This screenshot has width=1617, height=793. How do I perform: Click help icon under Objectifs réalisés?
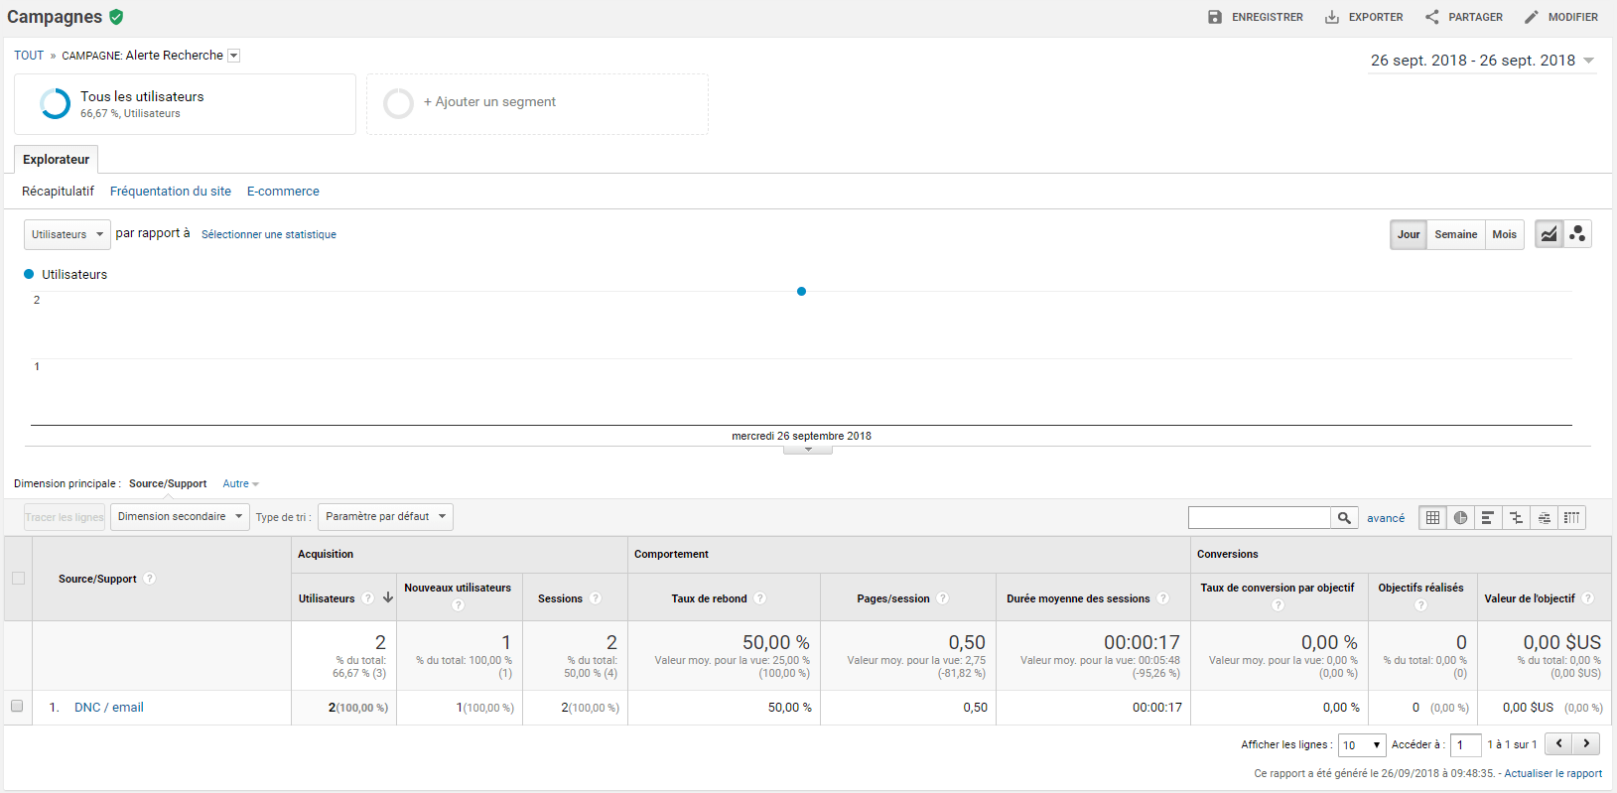1420,605
